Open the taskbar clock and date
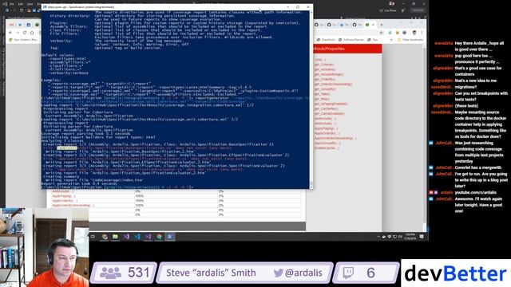The height and width of the screenshot is (287, 511). [x=410, y=237]
